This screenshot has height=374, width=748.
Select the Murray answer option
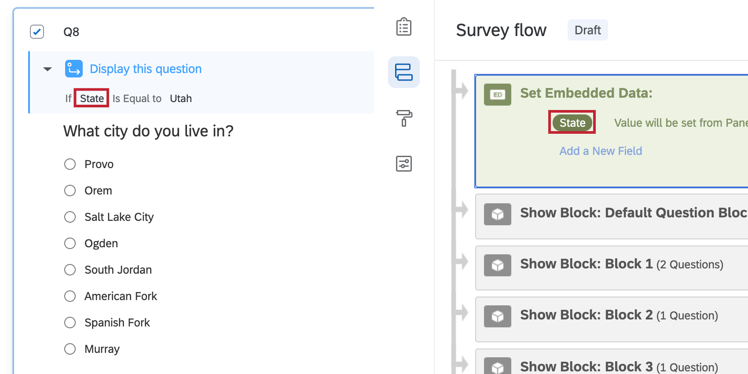tap(70, 348)
